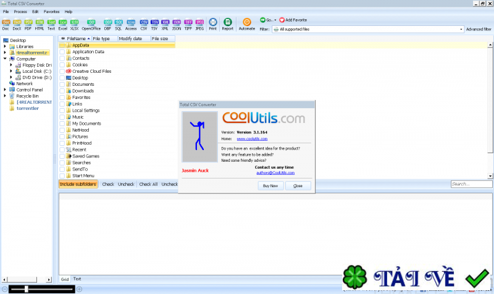Click the authors@CoolUtils.com email link
494x294 pixels.
point(275,173)
